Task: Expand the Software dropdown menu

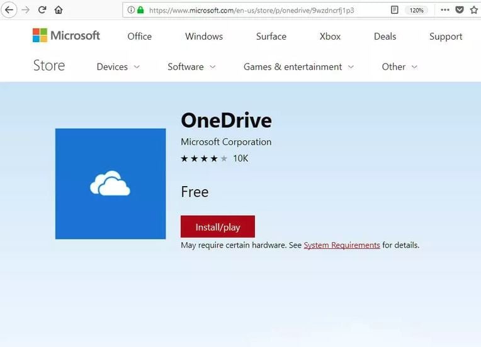Action: click(x=191, y=67)
